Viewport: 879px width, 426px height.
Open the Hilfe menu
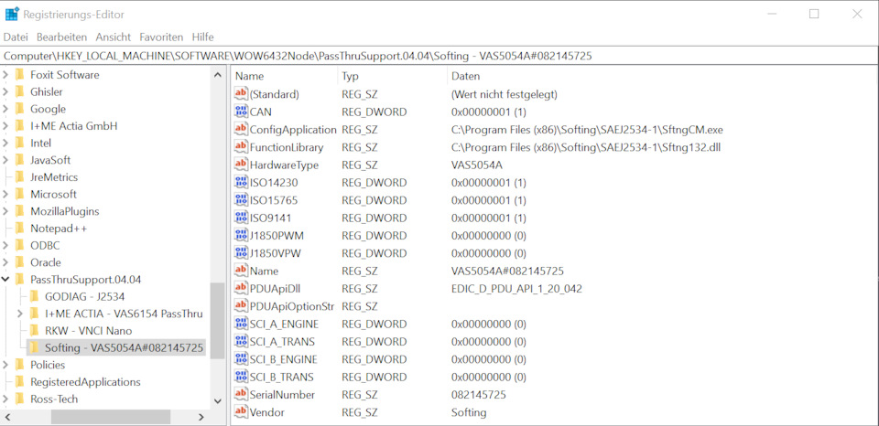pyautogui.click(x=202, y=37)
